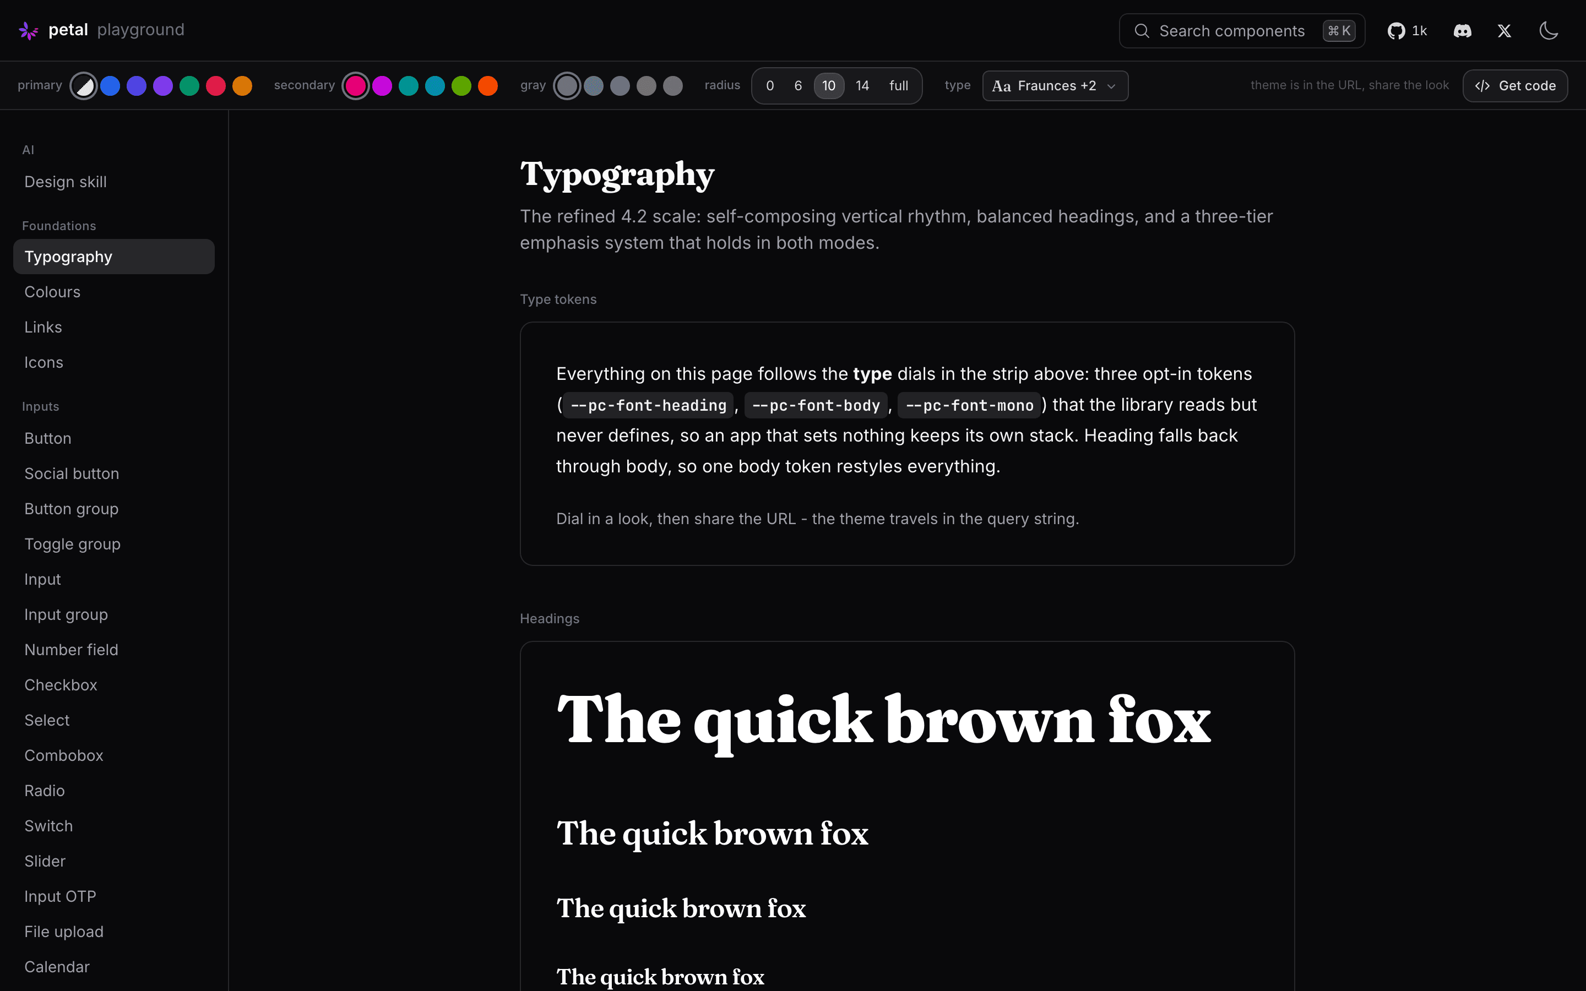Select the neutral black-white primary swatch
This screenshot has height=991, width=1586.
[x=84, y=86]
